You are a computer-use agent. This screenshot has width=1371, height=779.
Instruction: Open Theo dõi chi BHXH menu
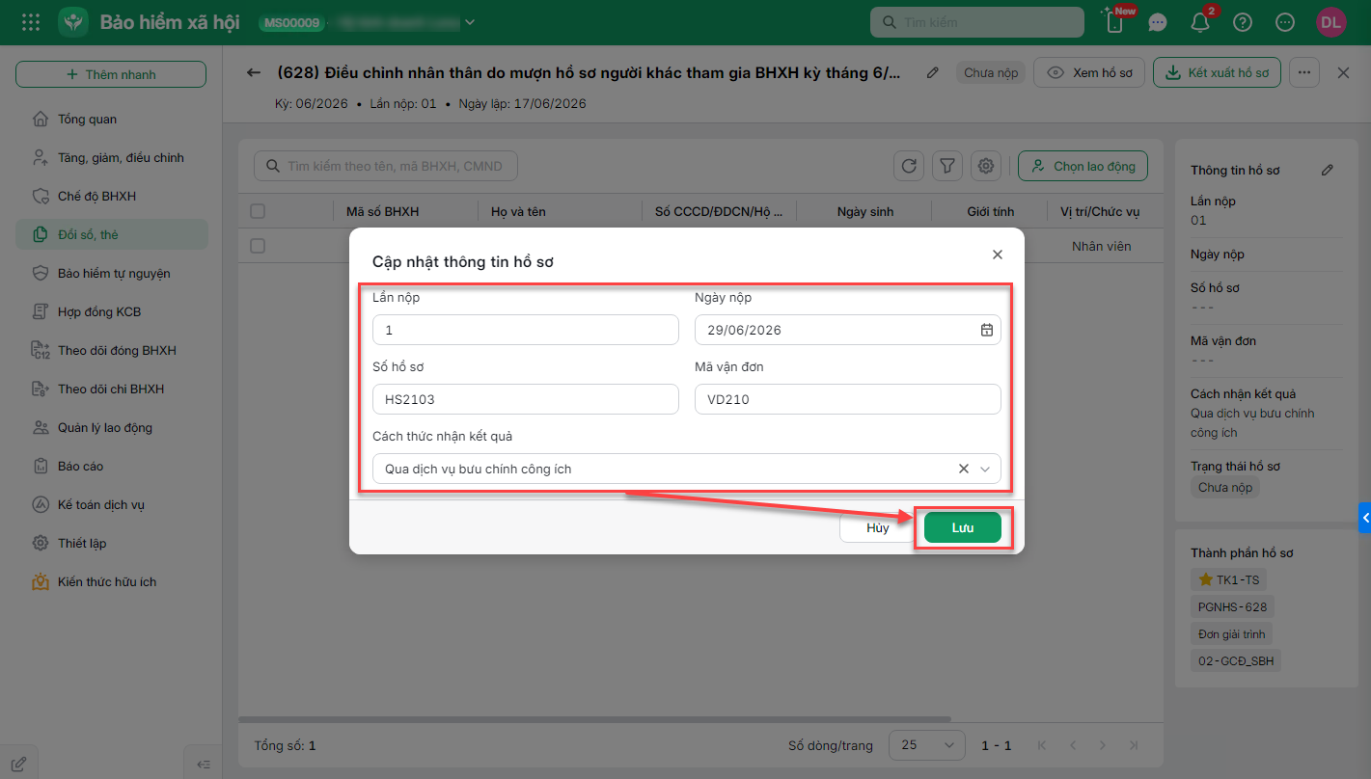[x=112, y=389]
